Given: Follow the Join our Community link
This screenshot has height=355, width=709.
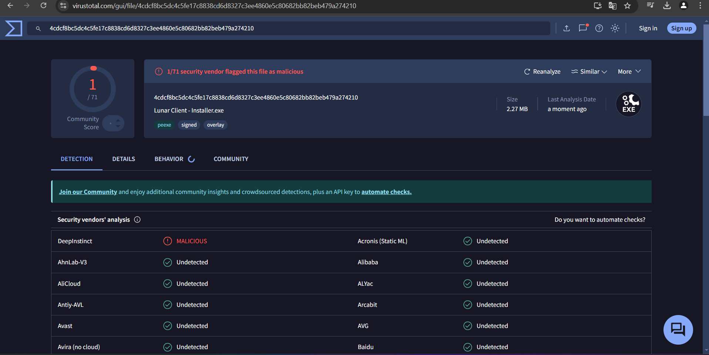Looking at the screenshot, I should [88, 192].
